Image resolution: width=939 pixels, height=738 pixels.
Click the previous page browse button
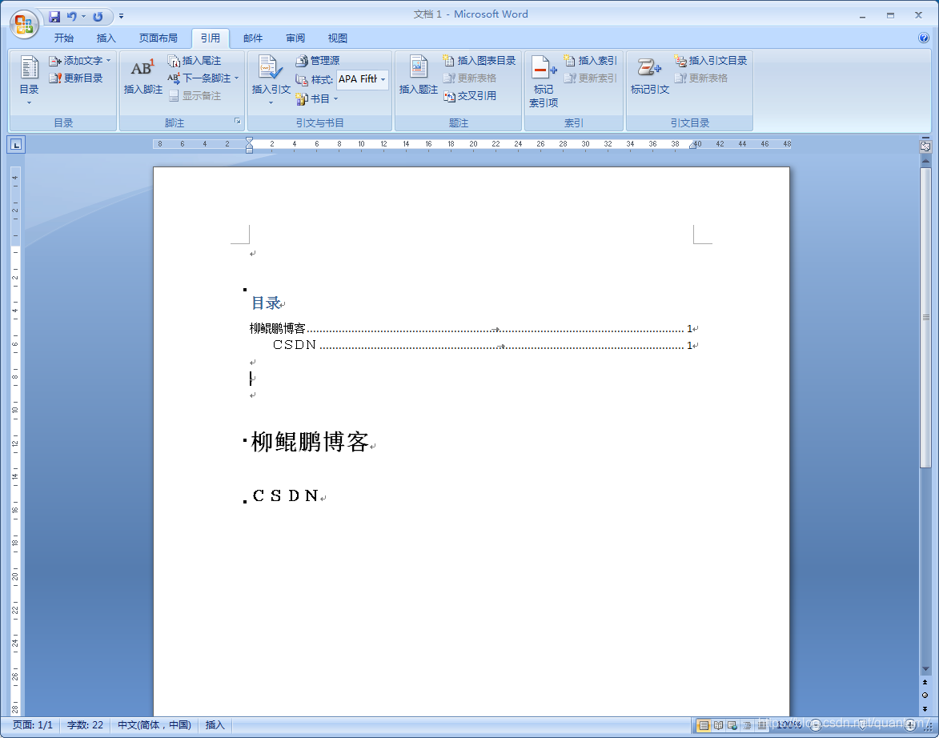tap(925, 682)
